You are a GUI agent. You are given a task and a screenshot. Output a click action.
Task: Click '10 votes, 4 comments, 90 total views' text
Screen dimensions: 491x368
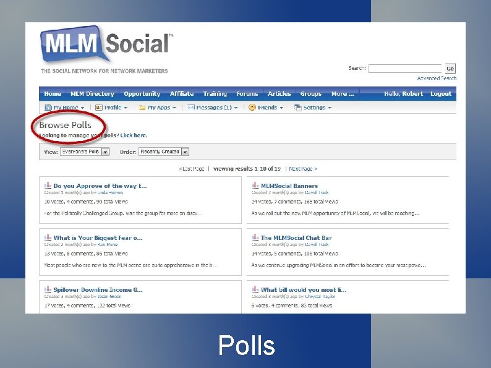click(86, 202)
